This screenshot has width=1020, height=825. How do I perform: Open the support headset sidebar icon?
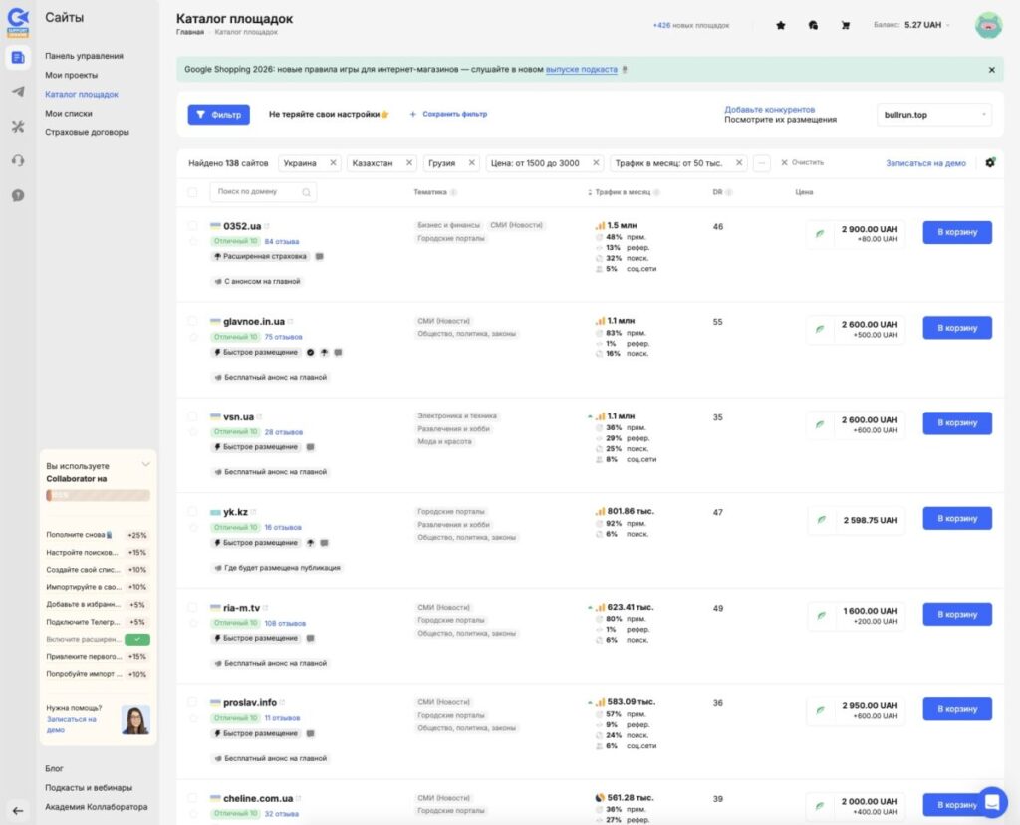pos(18,160)
